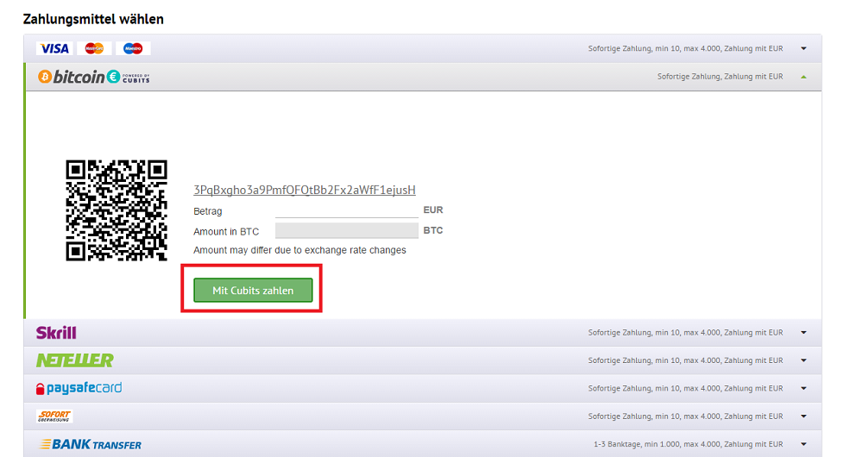This screenshot has width=863, height=457.
Task: Click the EUR currency label
Action: tap(433, 210)
